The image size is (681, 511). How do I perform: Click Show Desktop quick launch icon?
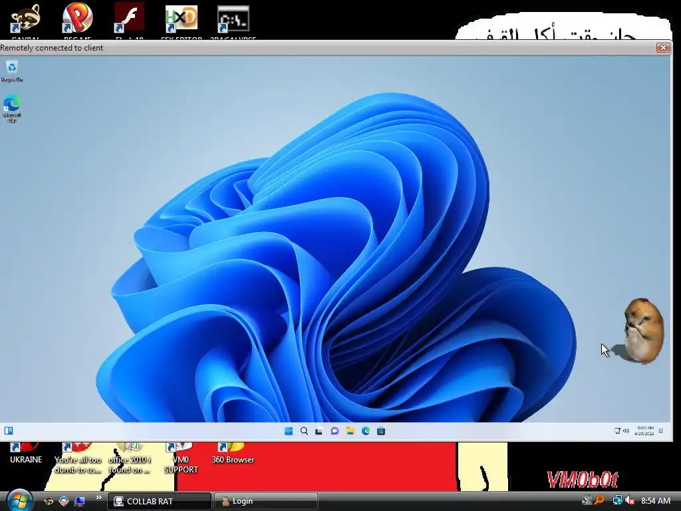80,501
